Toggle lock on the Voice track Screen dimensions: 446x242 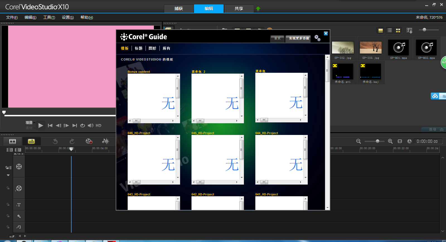click(x=8, y=216)
